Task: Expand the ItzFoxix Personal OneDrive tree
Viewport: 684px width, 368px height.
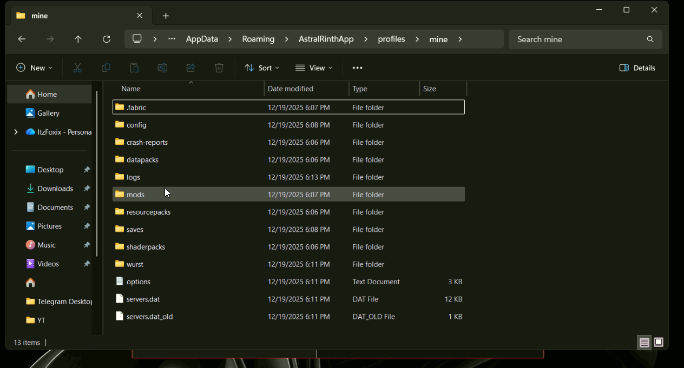Action: (x=16, y=132)
